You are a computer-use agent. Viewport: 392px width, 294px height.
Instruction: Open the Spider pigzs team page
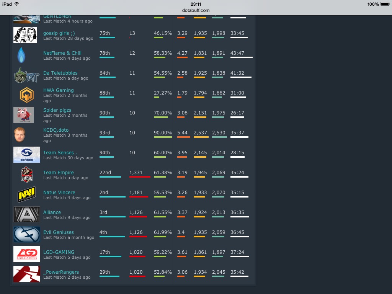(x=57, y=110)
